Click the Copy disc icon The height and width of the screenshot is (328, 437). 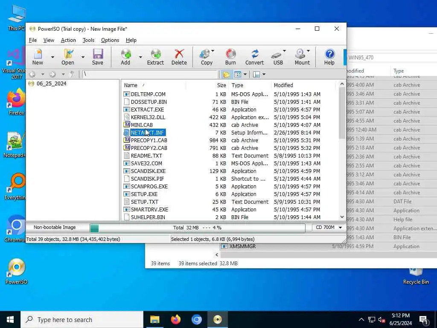207,57
